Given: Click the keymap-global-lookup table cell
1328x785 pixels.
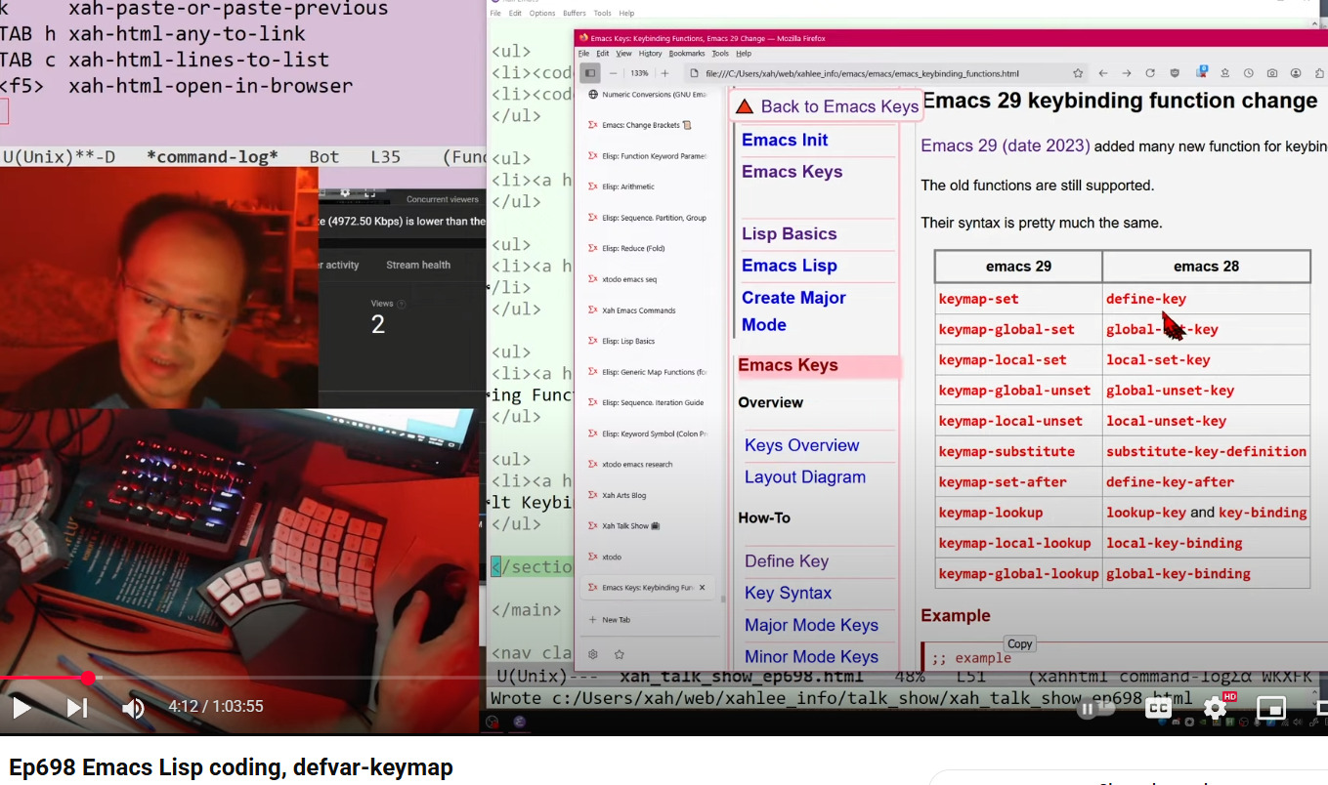Looking at the screenshot, I should point(1018,574).
